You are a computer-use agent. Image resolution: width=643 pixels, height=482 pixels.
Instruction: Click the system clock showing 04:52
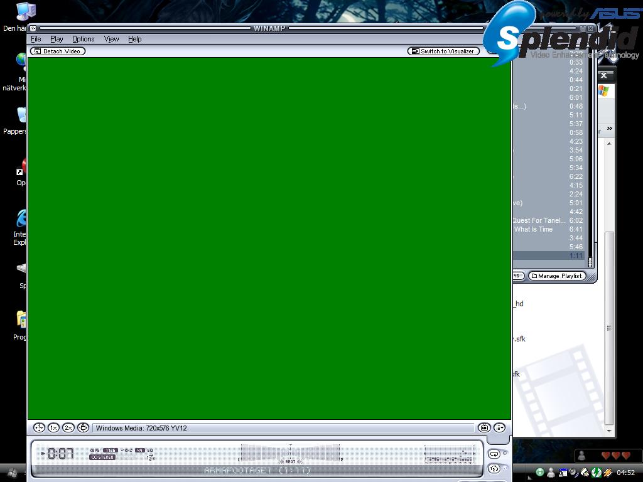[x=626, y=473]
